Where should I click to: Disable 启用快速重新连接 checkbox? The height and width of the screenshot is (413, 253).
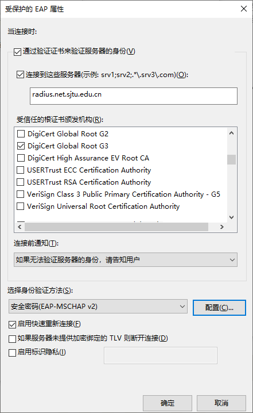13,324
